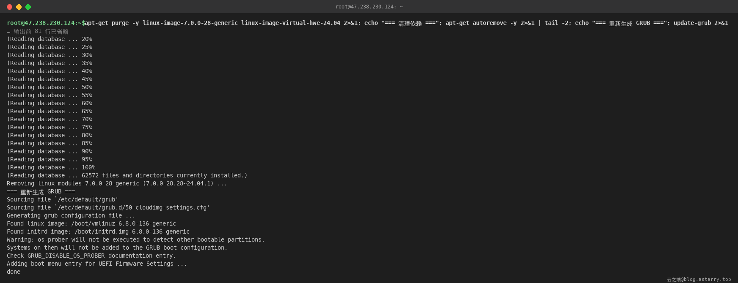Click the 62572 files and directories line
Viewport: 738px width, 283px height.
[x=127, y=175]
